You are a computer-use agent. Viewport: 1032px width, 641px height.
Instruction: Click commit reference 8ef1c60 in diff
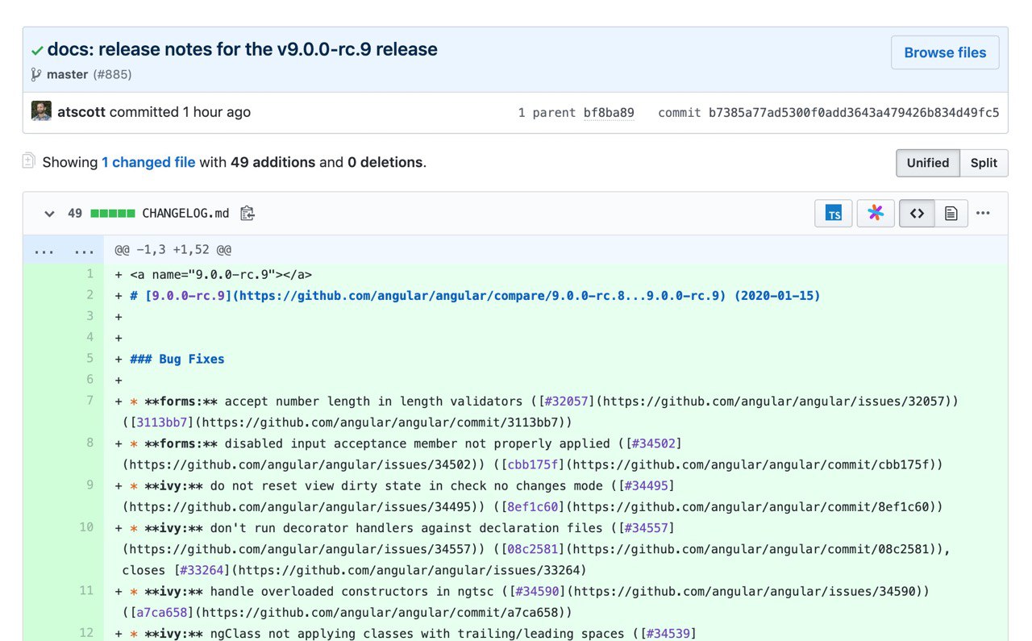[x=534, y=507]
